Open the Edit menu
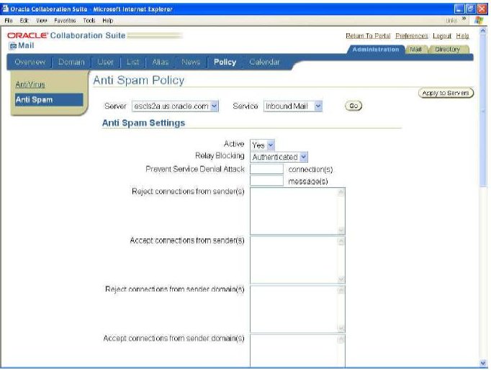 coord(24,21)
